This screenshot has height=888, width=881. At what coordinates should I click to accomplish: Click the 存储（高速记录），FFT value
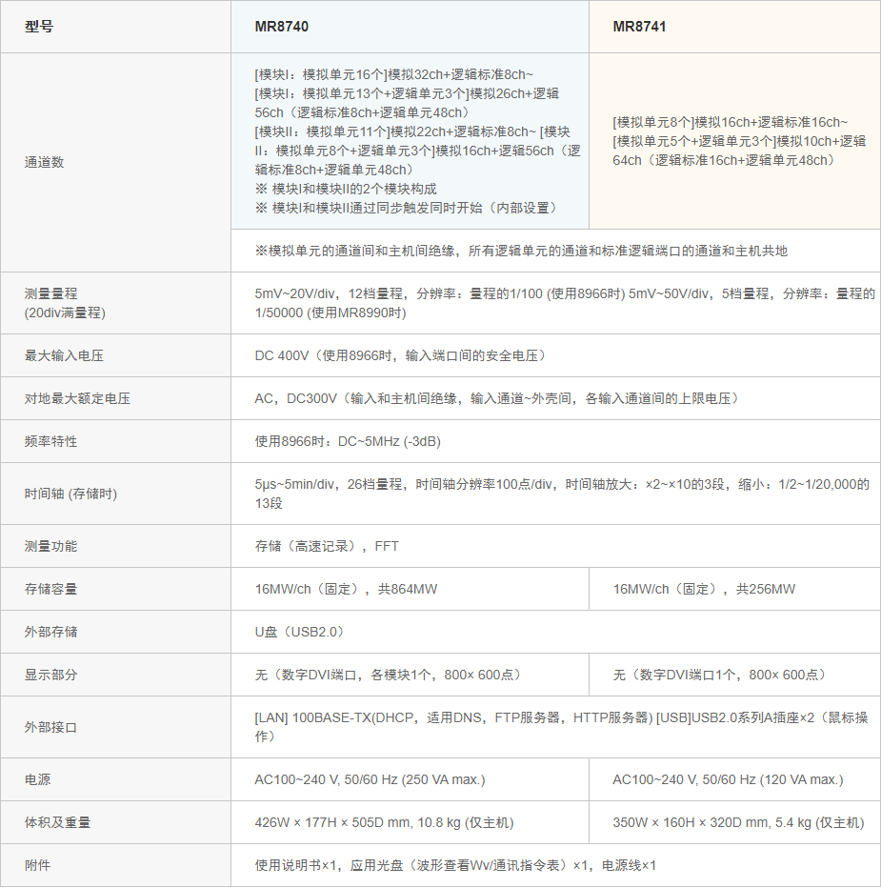pyautogui.click(x=327, y=547)
